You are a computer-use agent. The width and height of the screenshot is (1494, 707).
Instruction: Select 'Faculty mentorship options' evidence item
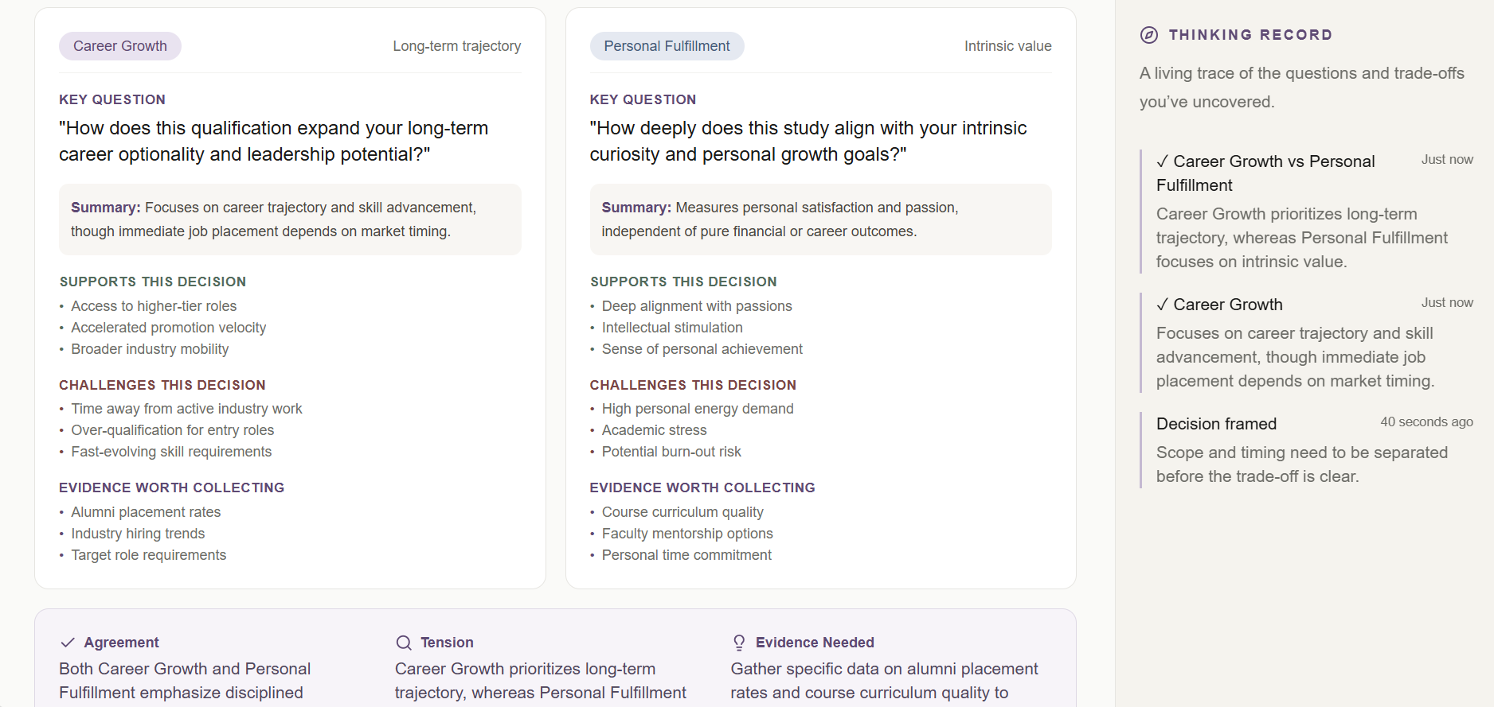(687, 534)
